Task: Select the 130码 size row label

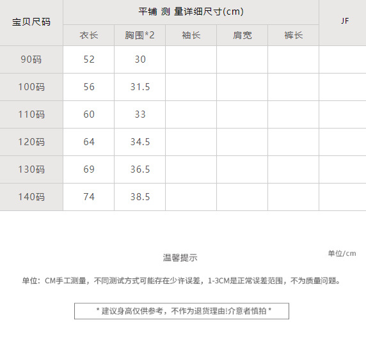Action: 31,169
